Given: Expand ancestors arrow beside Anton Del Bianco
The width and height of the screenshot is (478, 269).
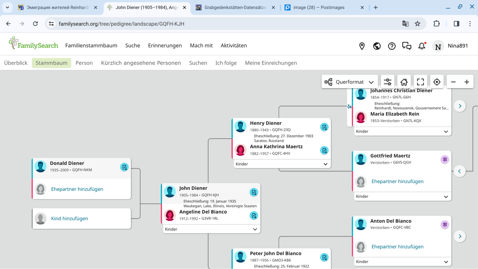Looking at the screenshot, I should [460, 236].
